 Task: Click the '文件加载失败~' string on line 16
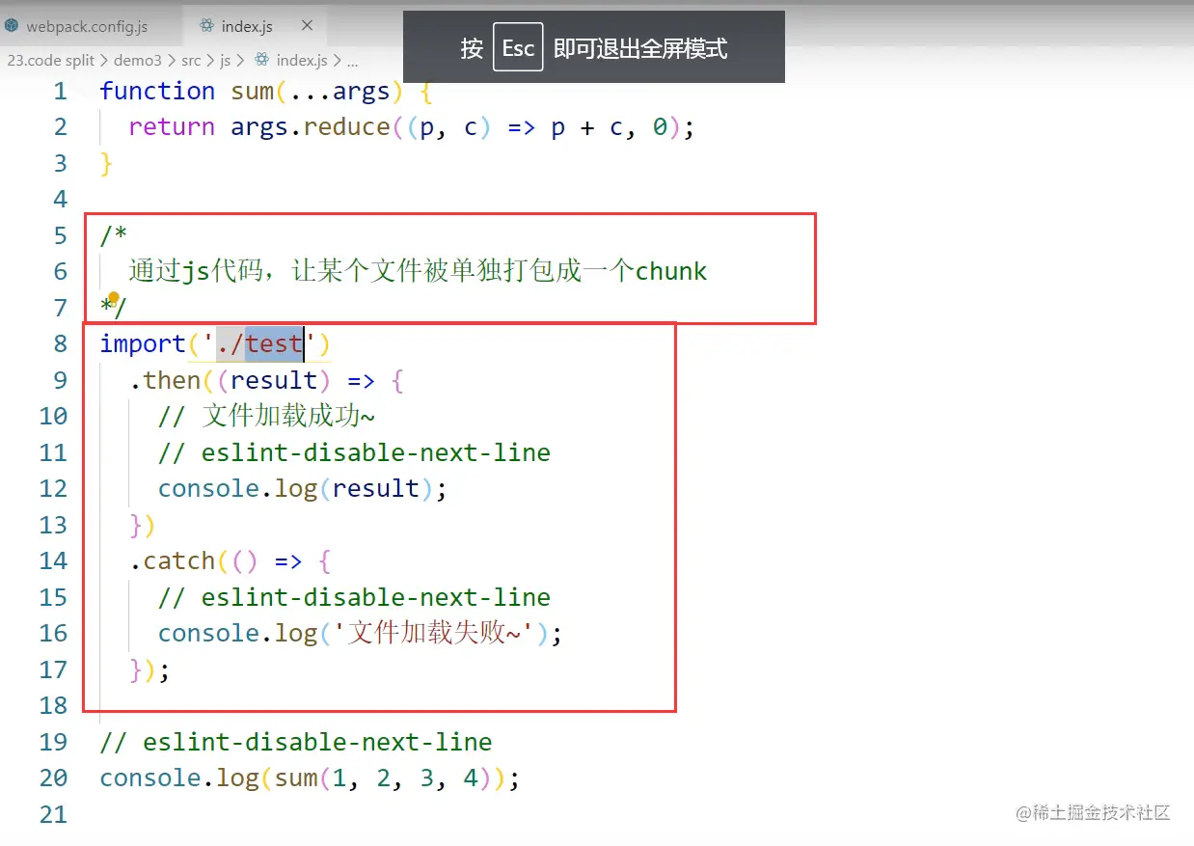(433, 633)
